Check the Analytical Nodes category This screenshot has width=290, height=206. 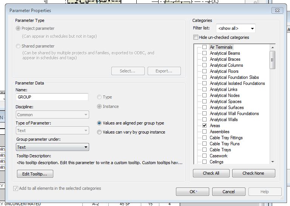(204, 95)
